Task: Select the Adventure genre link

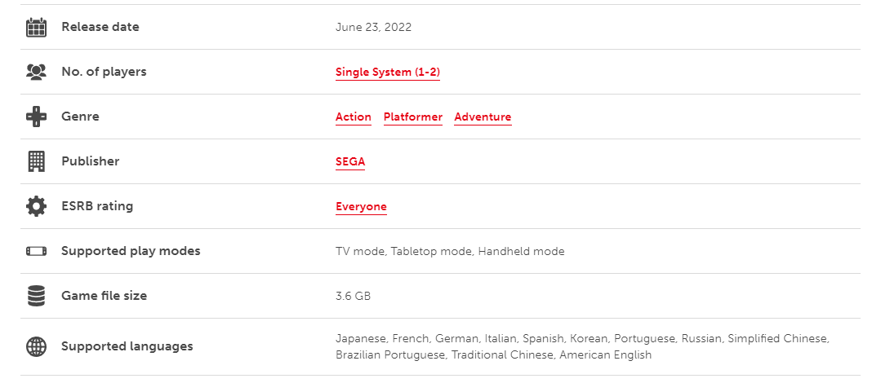Action: (x=483, y=117)
